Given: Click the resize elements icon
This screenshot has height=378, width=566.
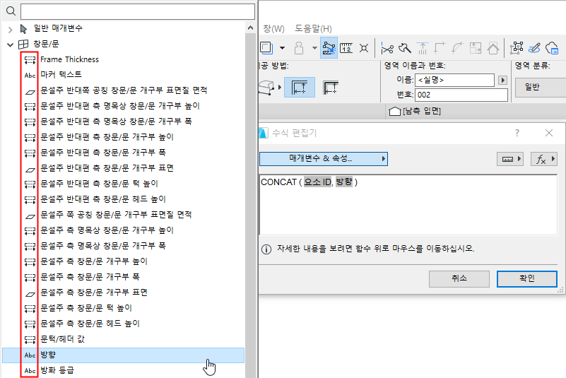Looking at the screenshot, I should coord(476,48).
